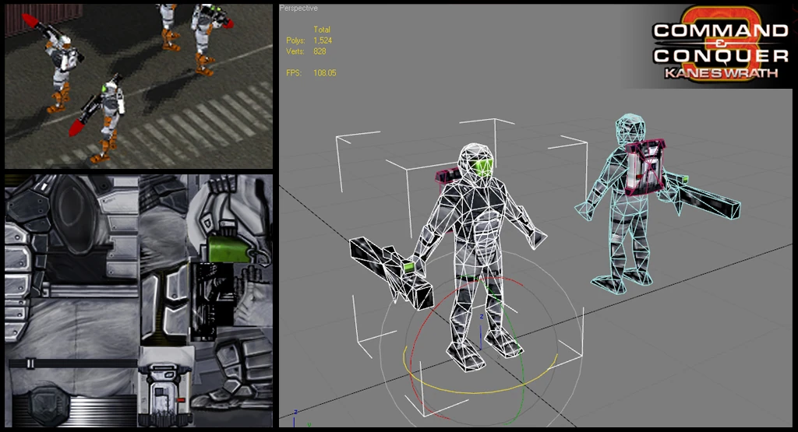This screenshot has height=432, width=798.
Task: Click the Verts count value 828
Action: (320, 51)
